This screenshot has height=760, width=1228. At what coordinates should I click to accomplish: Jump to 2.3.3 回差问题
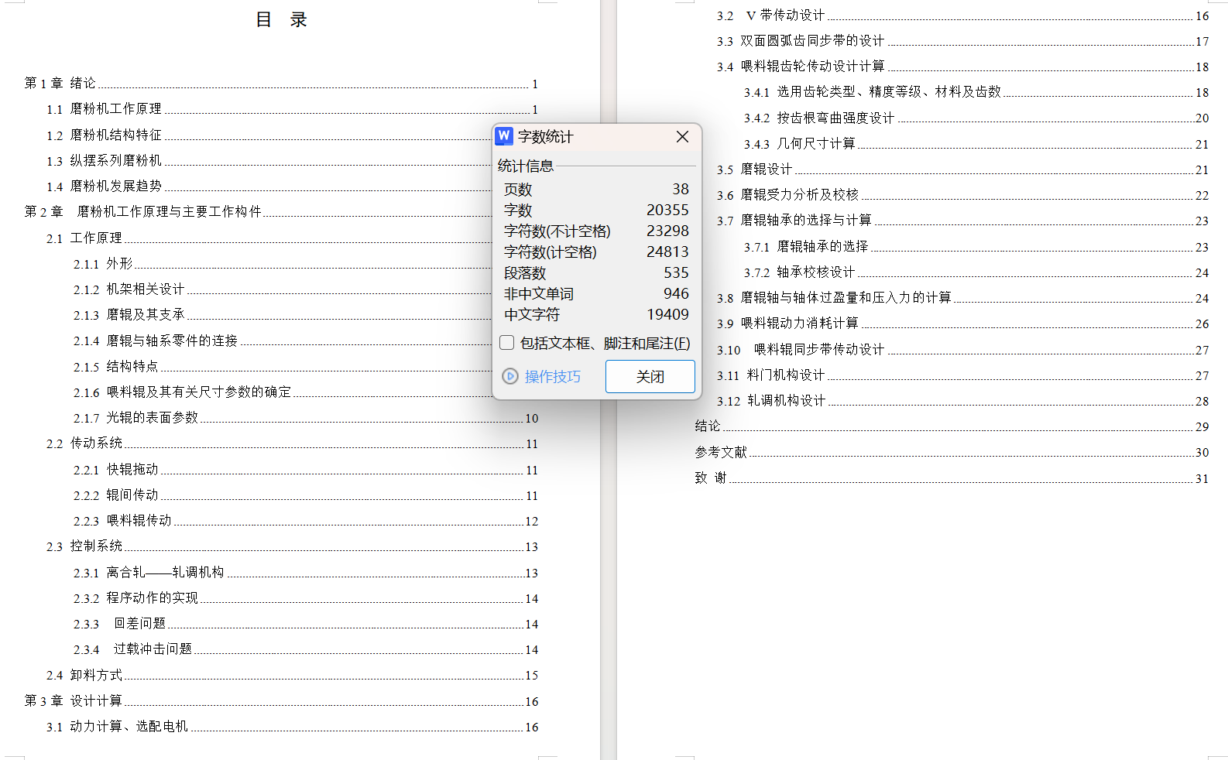tap(306, 624)
